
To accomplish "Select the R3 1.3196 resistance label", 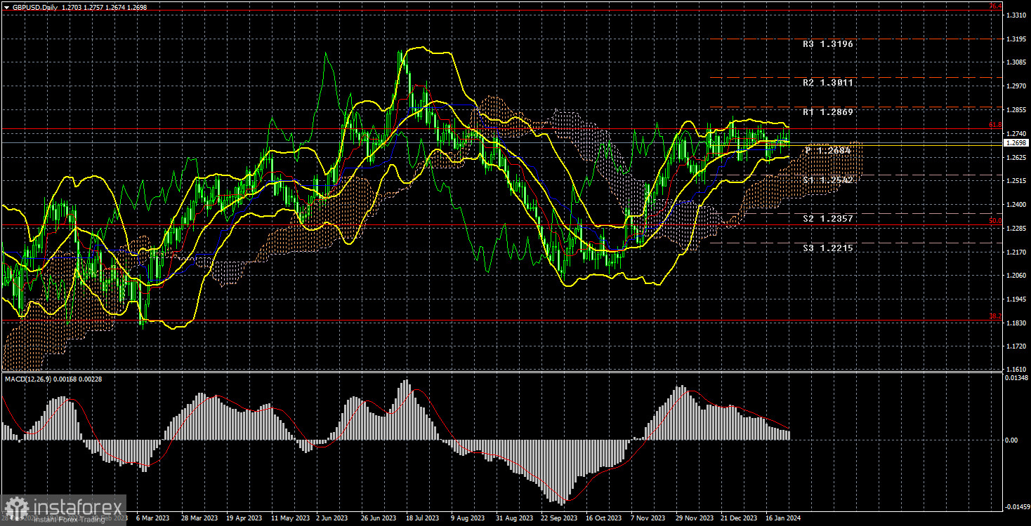I will coord(829,44).
